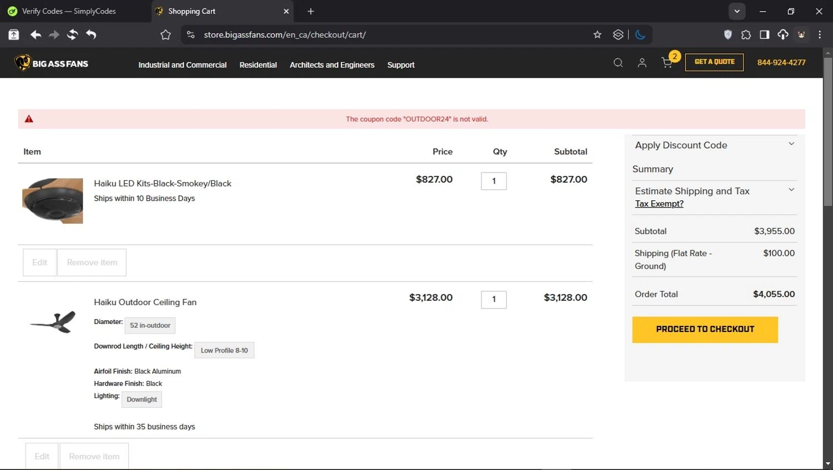The width and height of the screenshot is (833, 470).
Task: Click the upload box icon left of back arrow
Action: 14,34
